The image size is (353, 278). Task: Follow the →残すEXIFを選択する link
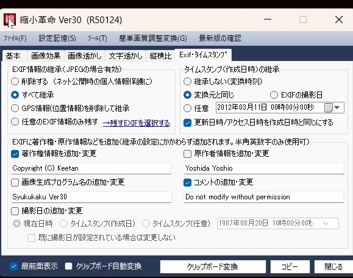(x=136, y=123)
